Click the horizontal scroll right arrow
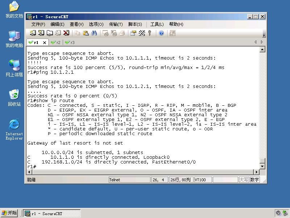This screenshot has width=290, height=218. [256, 172]
